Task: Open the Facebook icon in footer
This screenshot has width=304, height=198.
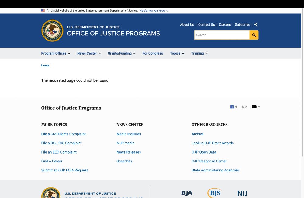Action: tap(232, 107)
